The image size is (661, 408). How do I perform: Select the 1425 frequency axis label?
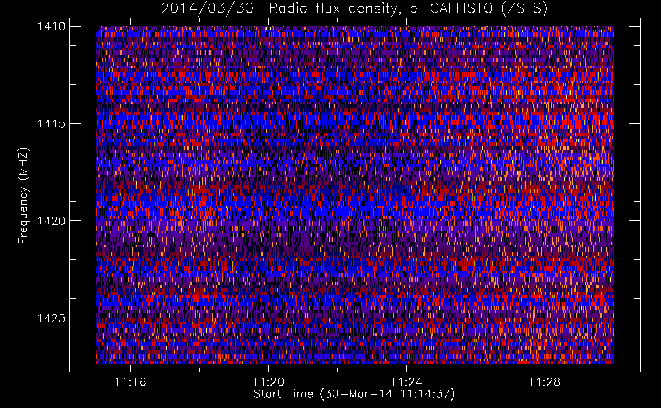51,318
